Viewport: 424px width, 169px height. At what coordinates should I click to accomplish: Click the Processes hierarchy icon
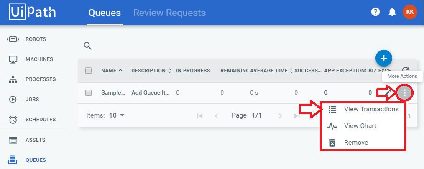pos(13,79)
